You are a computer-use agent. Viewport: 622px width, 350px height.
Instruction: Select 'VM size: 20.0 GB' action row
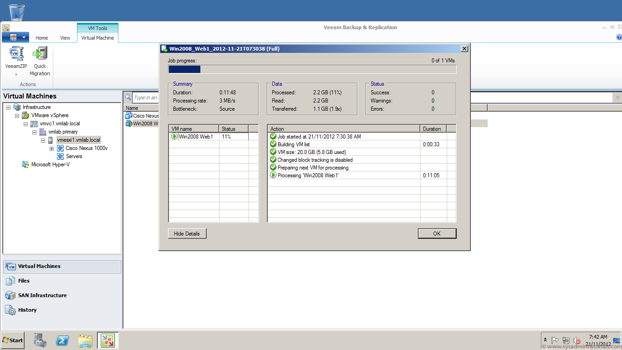[362, 152]
